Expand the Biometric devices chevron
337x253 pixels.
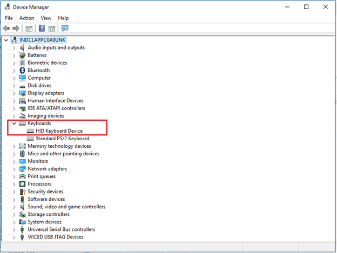click(14, 63)
